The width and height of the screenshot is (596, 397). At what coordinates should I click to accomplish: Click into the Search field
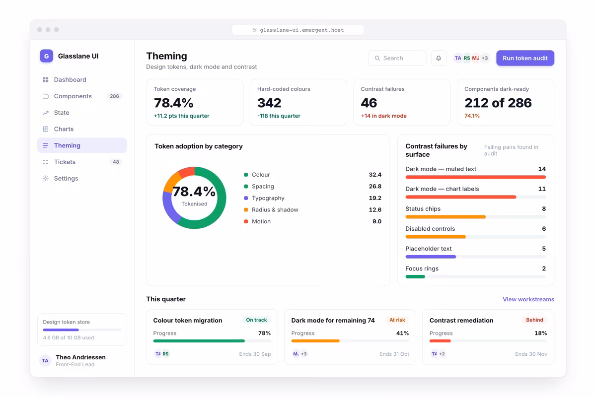397,58
